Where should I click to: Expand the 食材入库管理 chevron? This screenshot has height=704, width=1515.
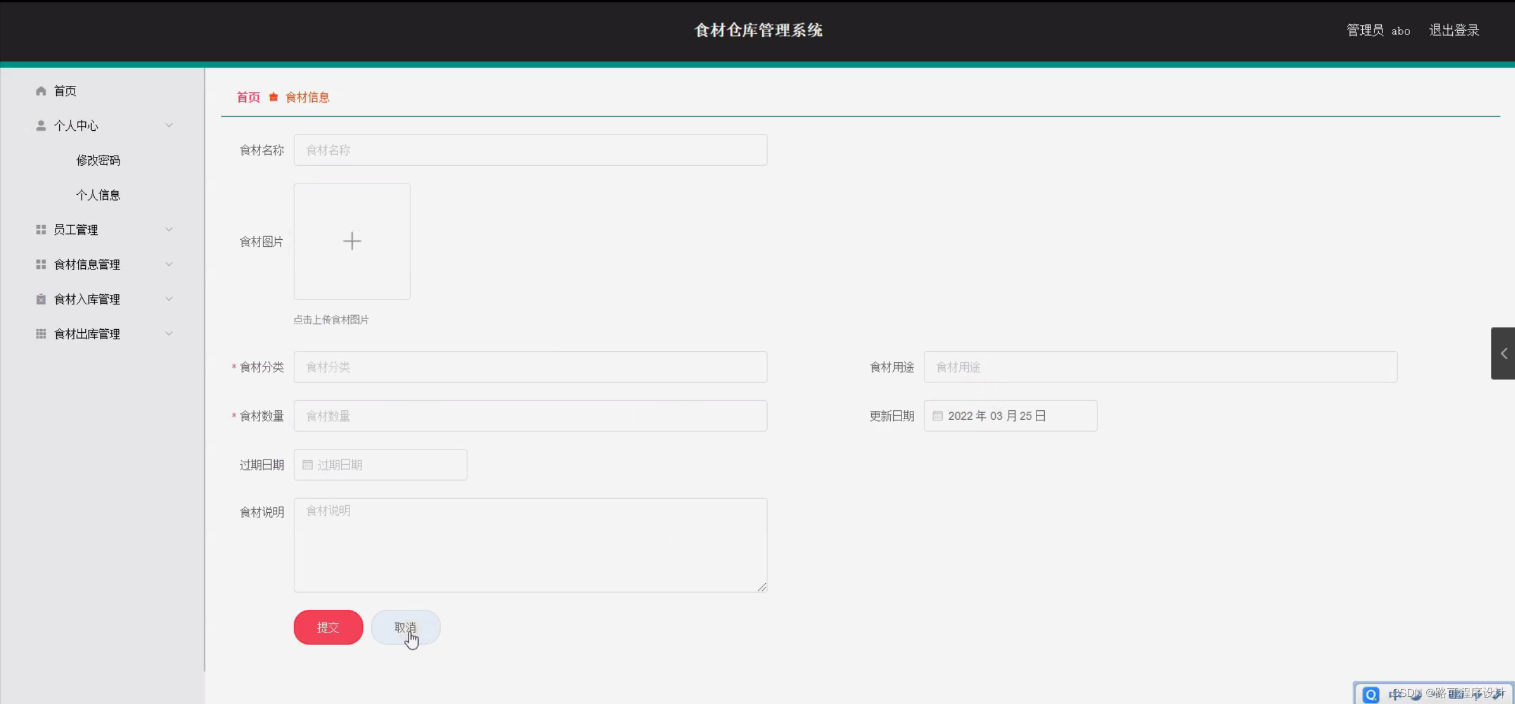click(x=169, y=299)
